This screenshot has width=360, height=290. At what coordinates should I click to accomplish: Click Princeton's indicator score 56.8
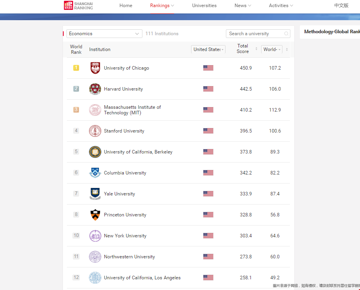[x=275, y=215]
